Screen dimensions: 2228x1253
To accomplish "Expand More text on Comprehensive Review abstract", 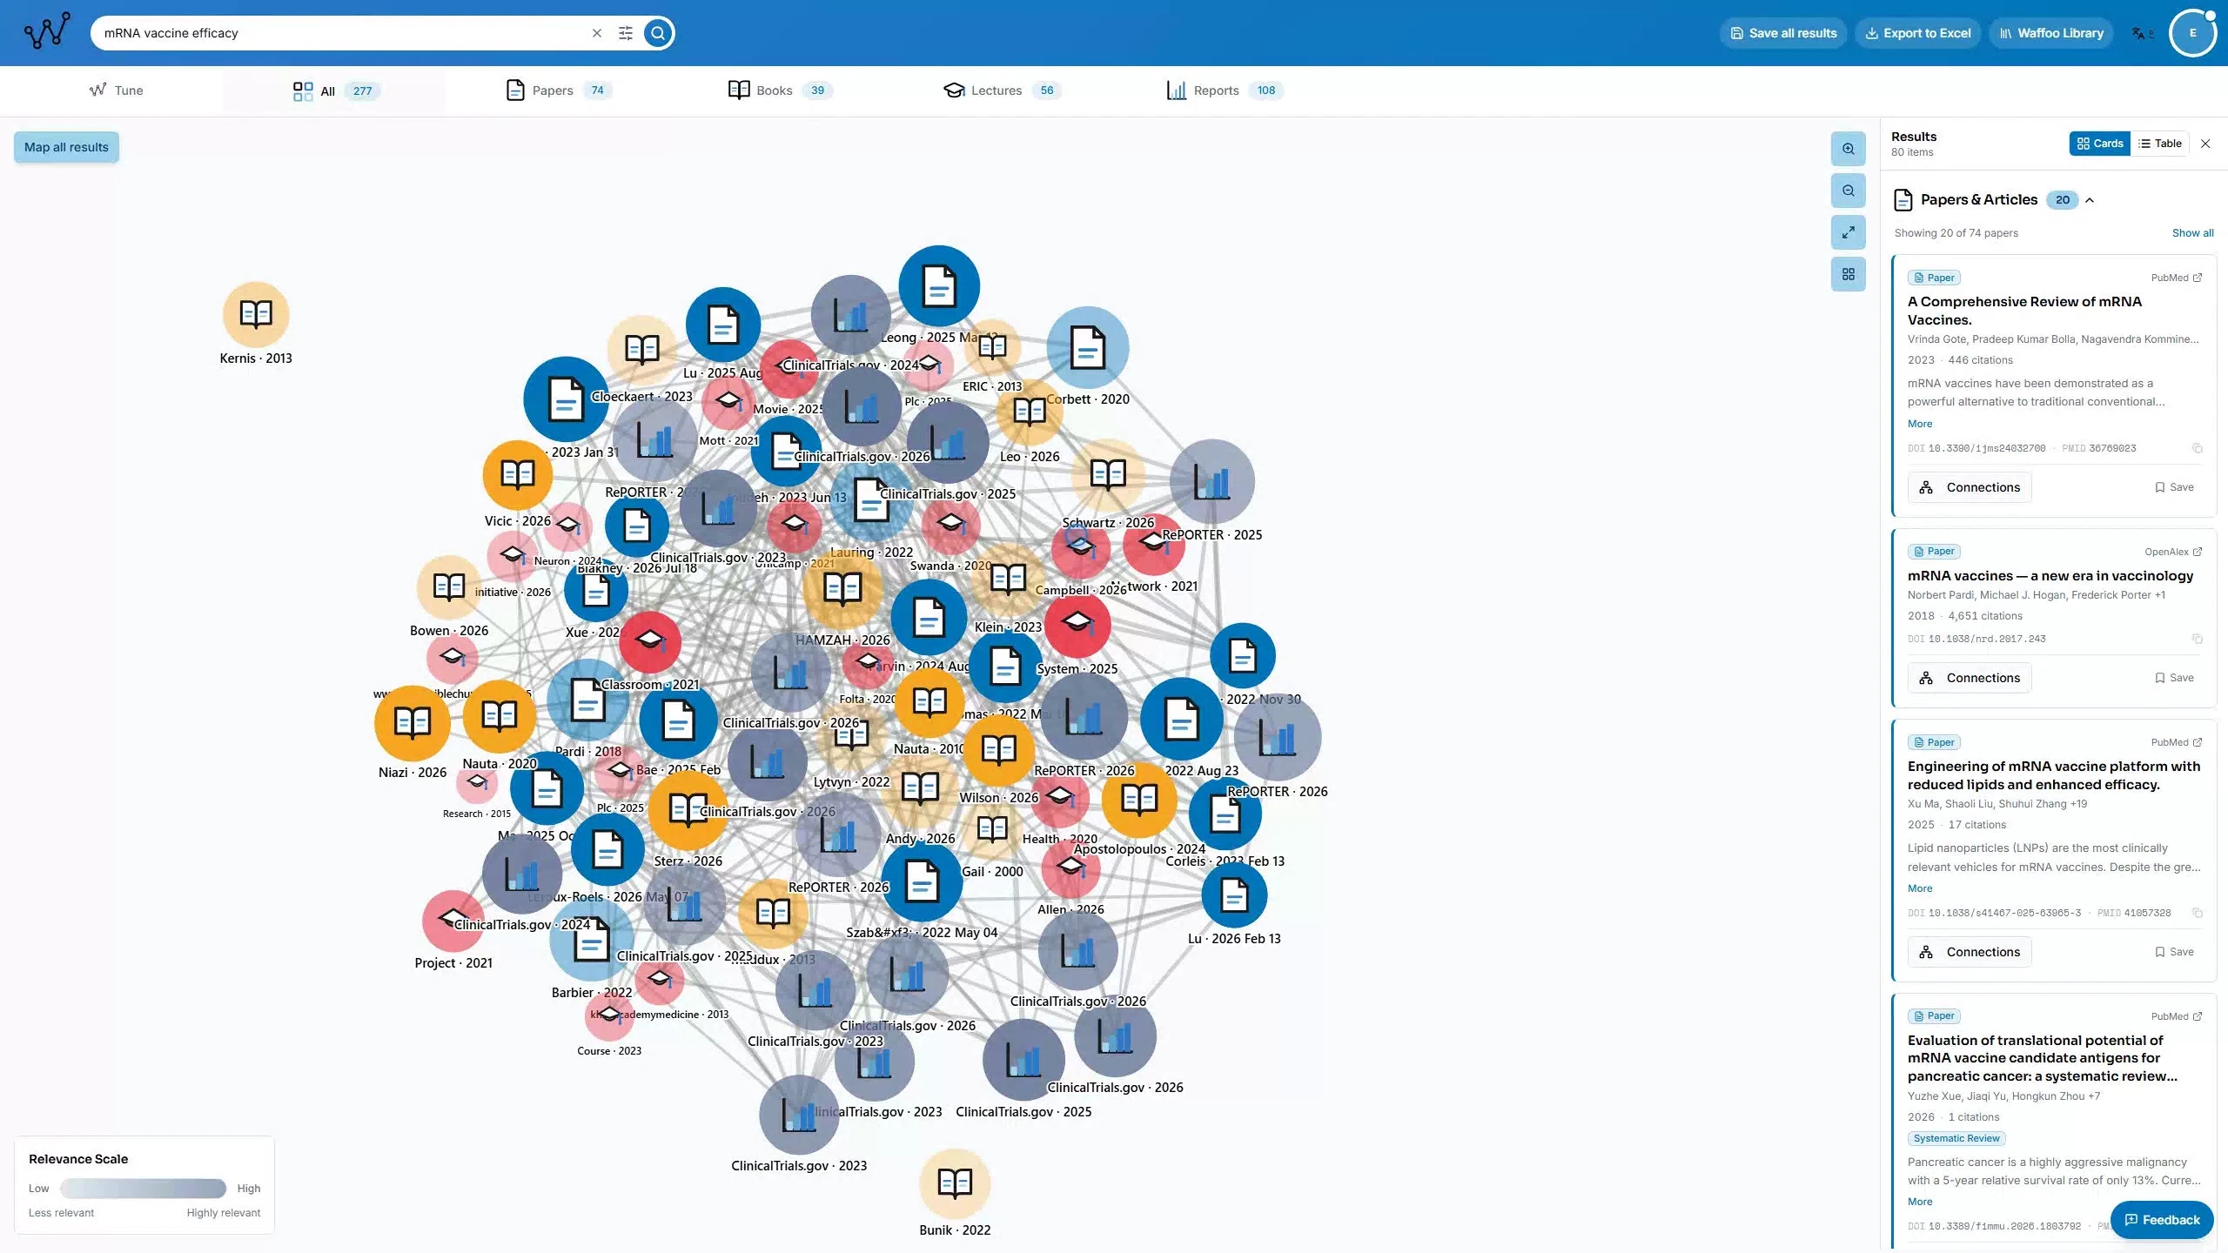I will tap(1920, 424).
